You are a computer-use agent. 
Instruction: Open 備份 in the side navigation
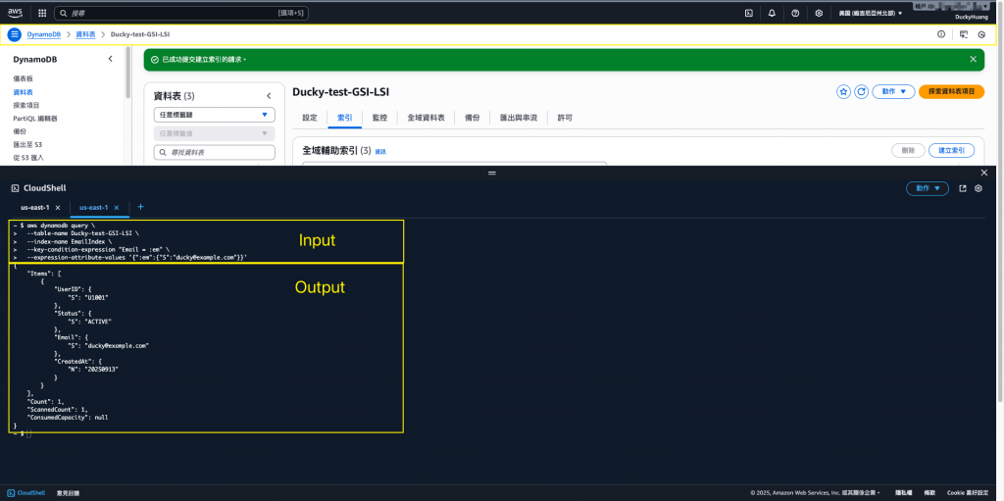click(20, 131)
